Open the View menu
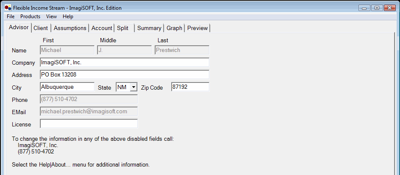The width and height of the screenshot is (400, 175). tap(51, 16)
